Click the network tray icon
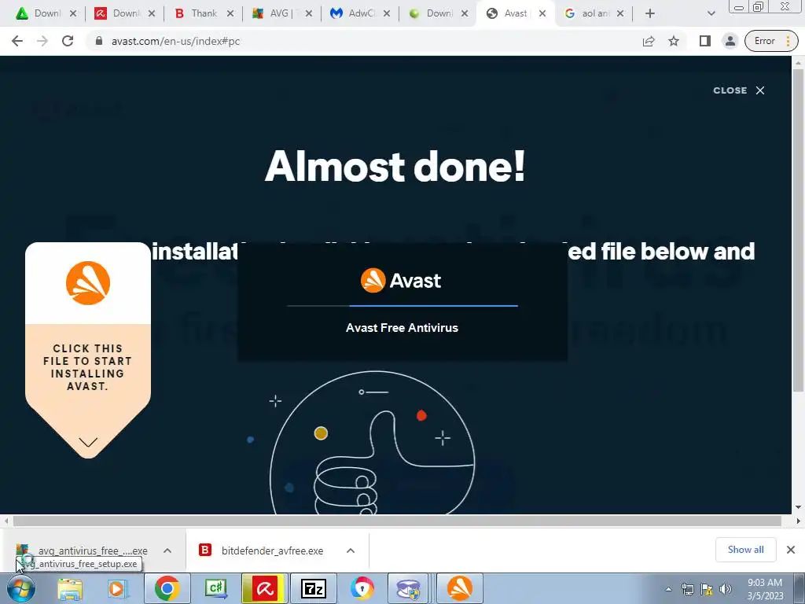 687,589
